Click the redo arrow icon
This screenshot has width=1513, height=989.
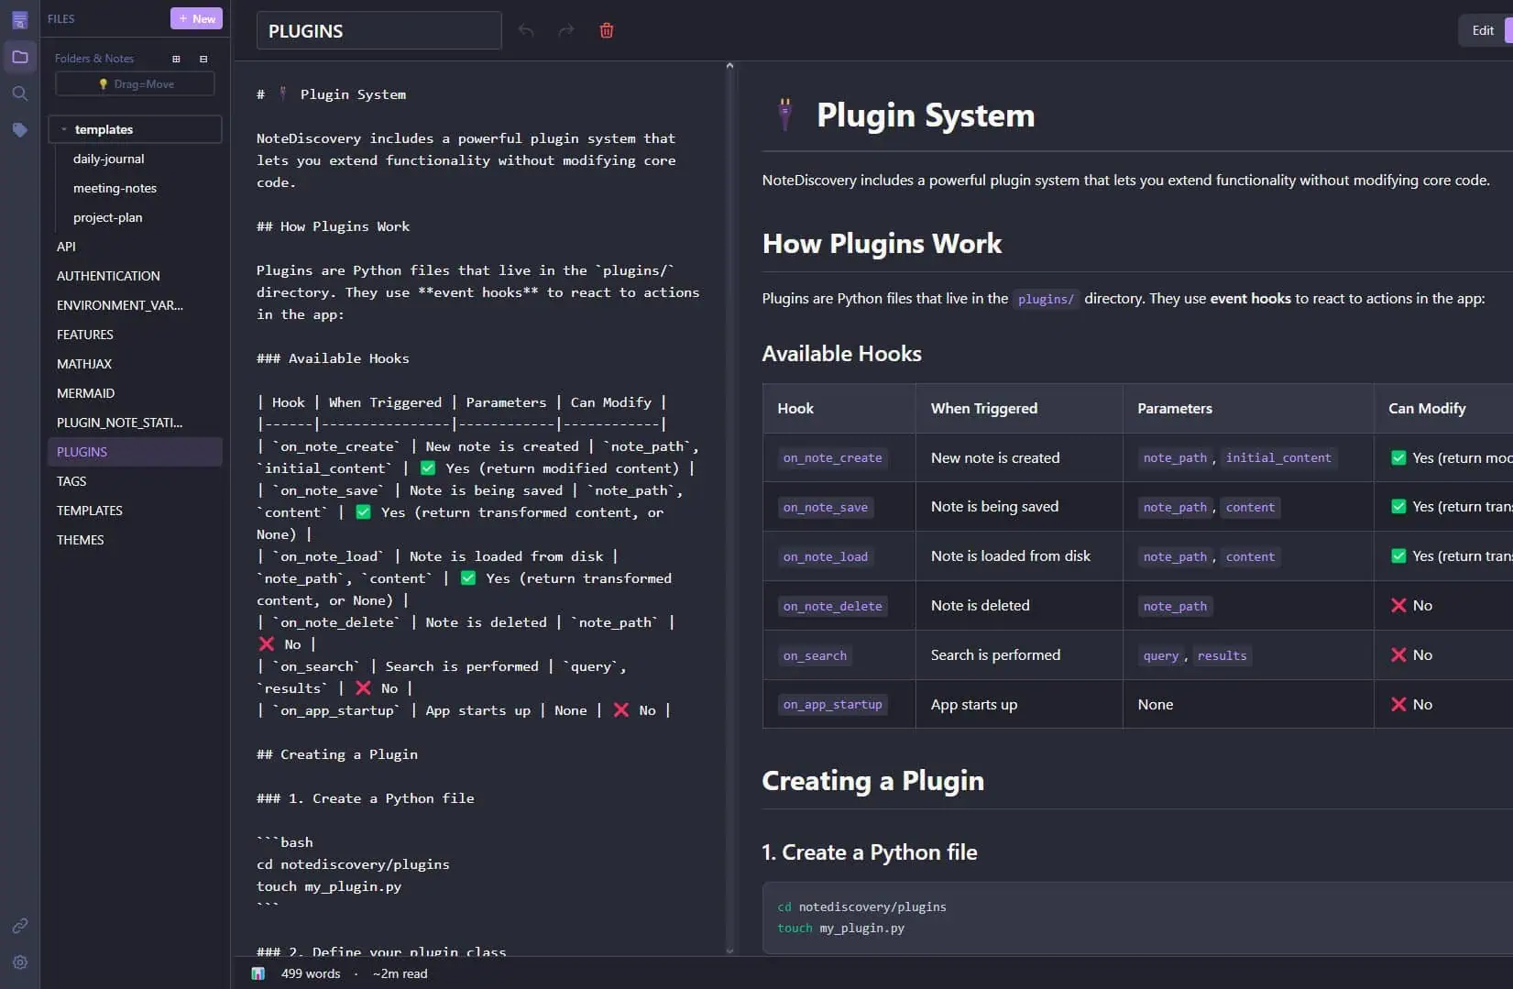(x=566, y=30)
